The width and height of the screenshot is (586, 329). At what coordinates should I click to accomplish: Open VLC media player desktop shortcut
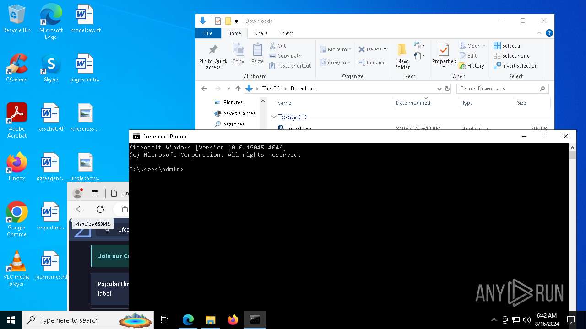[17, 269]
